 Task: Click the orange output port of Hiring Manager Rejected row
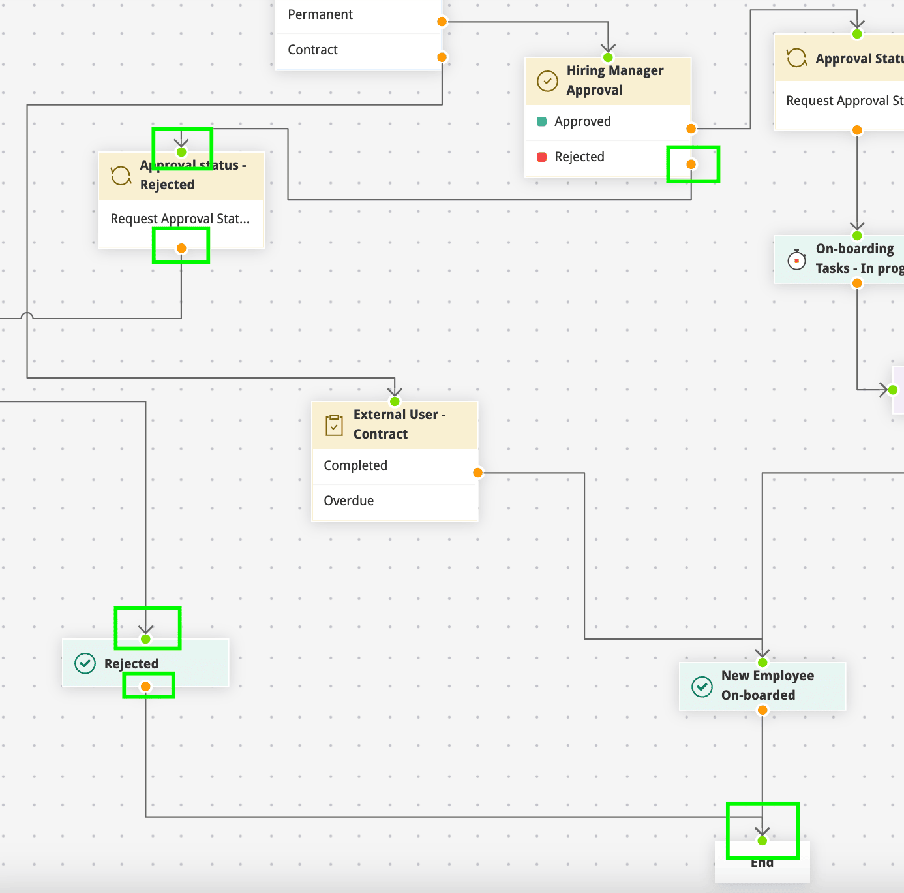691,164
